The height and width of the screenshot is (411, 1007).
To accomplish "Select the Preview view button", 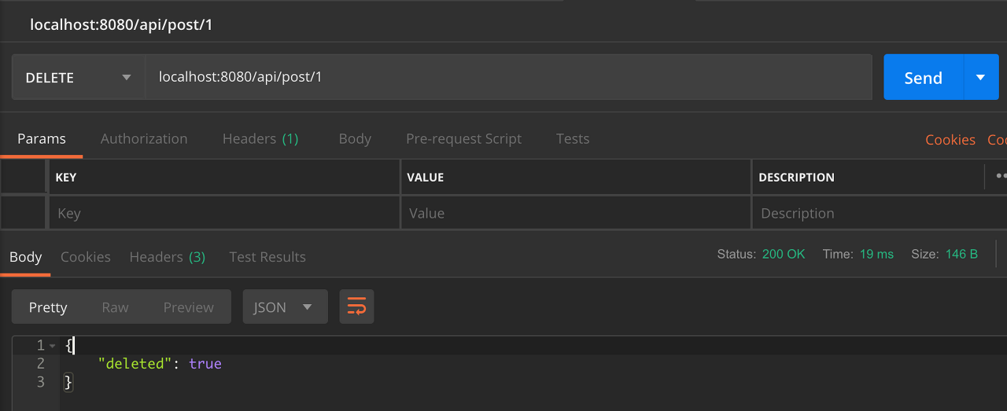I will tap(189, 307).
